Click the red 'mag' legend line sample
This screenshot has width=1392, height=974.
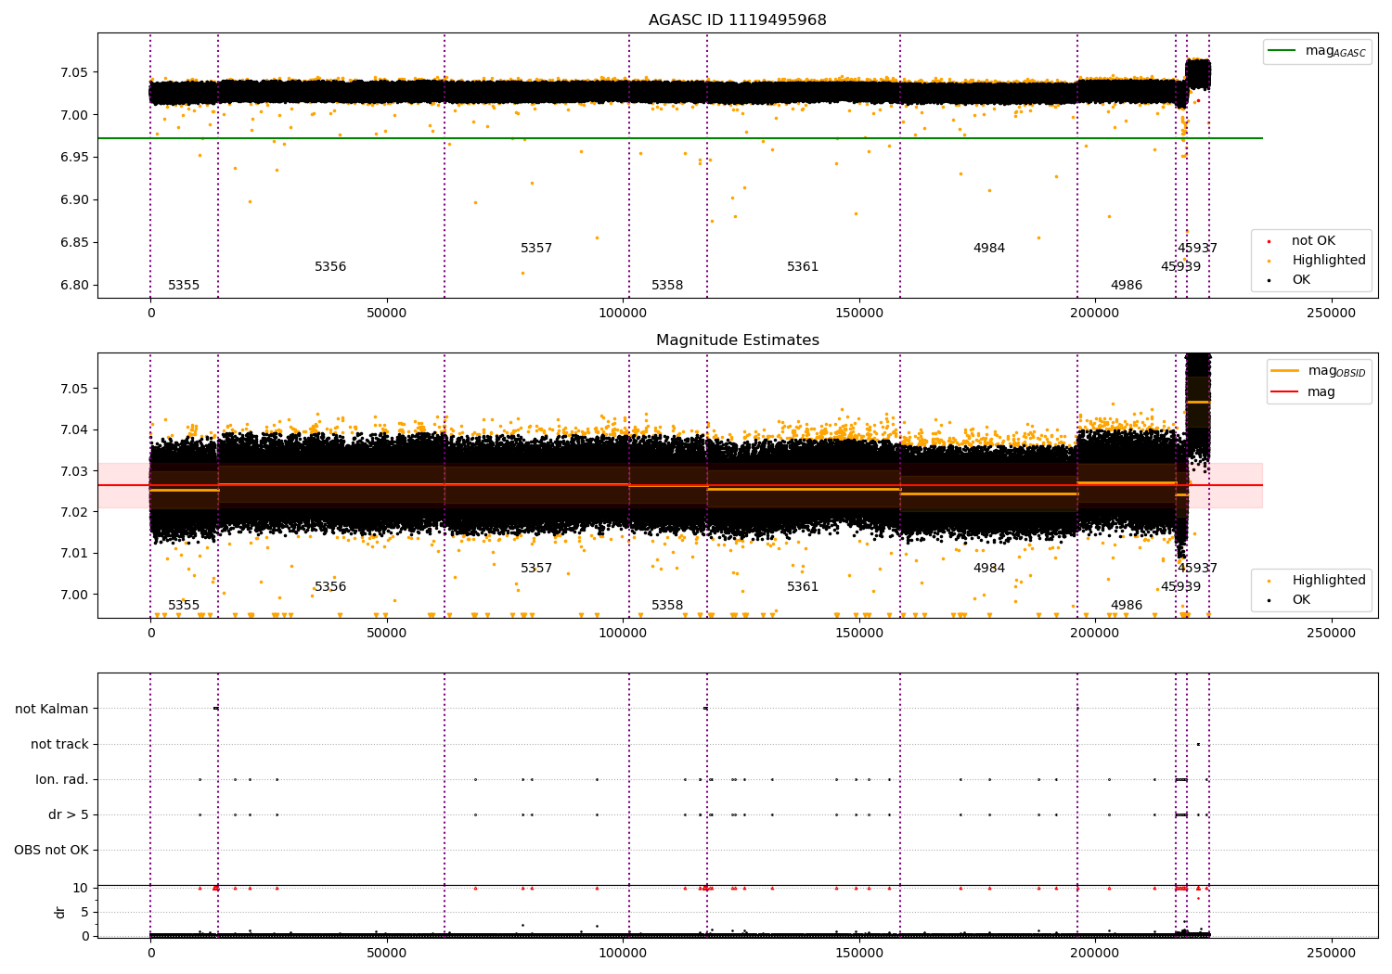pyautogui.click(x=1285, y=392)
